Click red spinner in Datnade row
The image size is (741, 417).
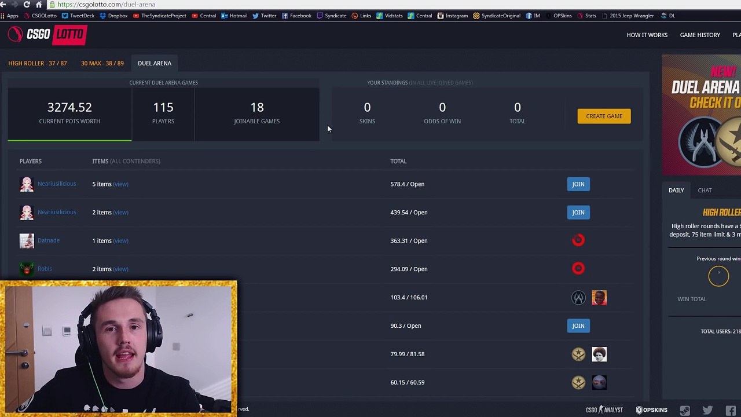[x=578, y=240]
